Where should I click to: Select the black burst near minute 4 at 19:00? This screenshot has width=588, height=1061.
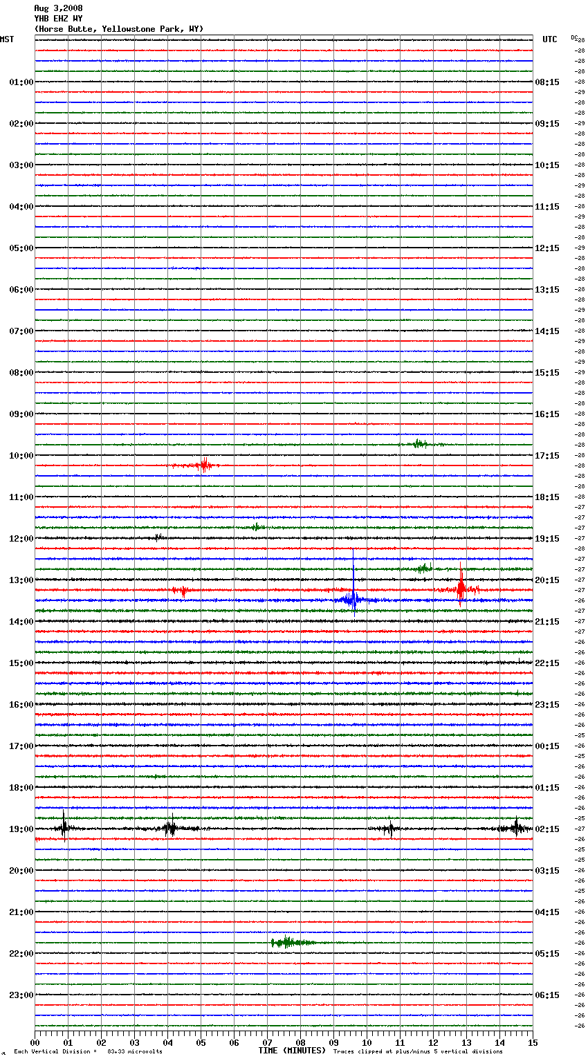[x=169, y=827]
